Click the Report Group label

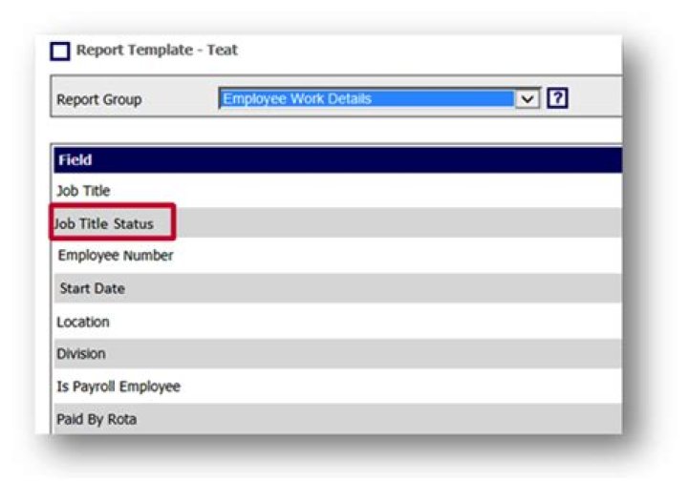coord(99,99)
